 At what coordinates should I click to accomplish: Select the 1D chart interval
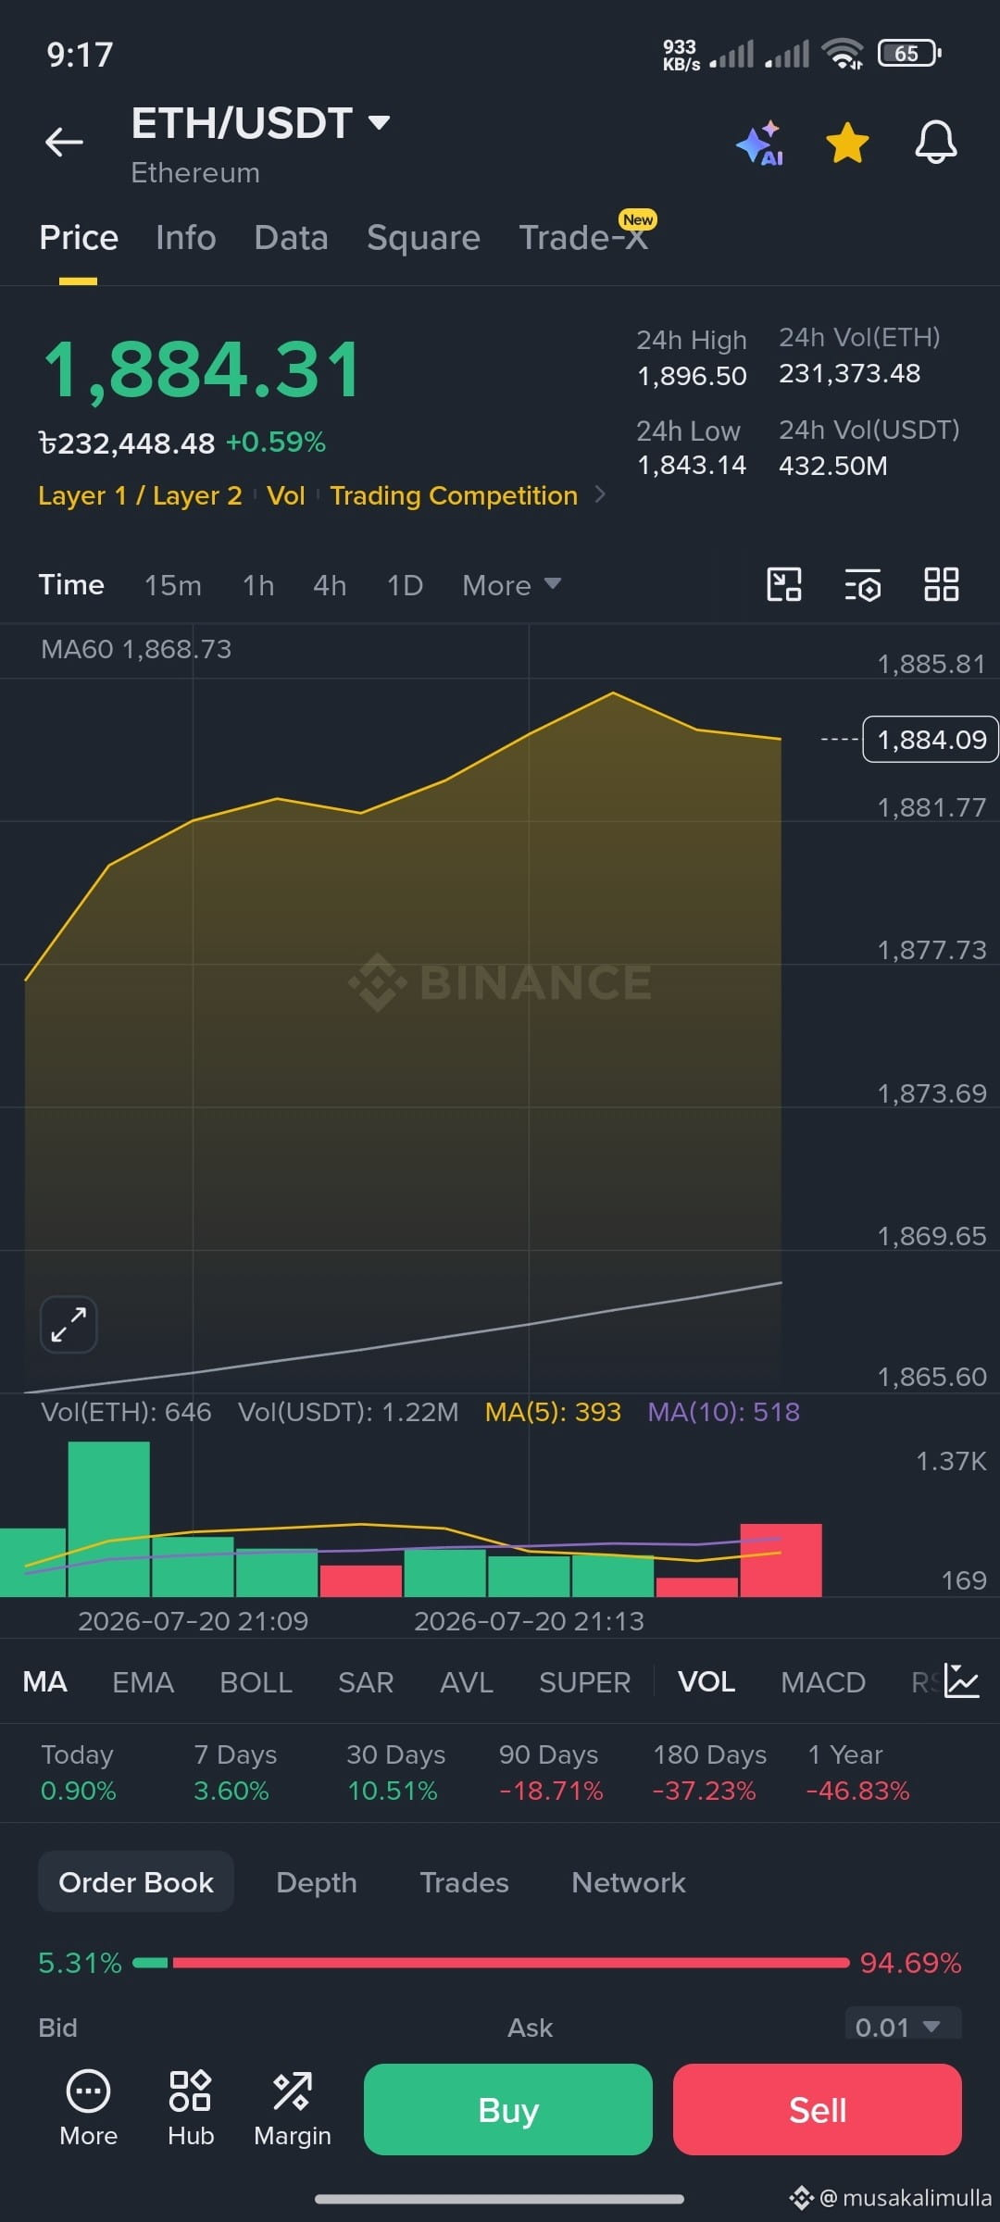(405, 585)
